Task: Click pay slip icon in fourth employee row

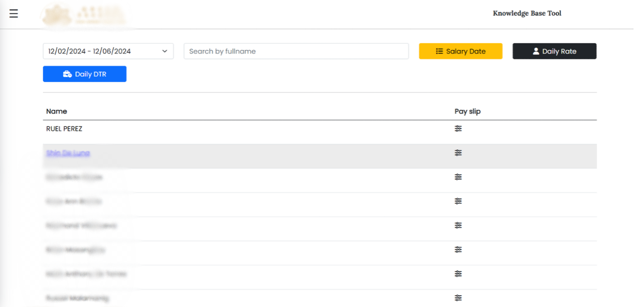Action: 458,201
